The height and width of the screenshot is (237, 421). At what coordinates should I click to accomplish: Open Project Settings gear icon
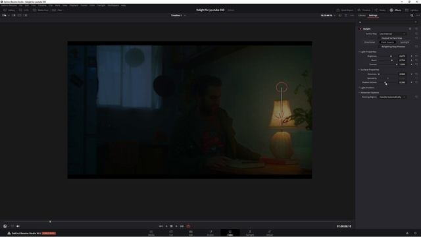tap(415, 233)
